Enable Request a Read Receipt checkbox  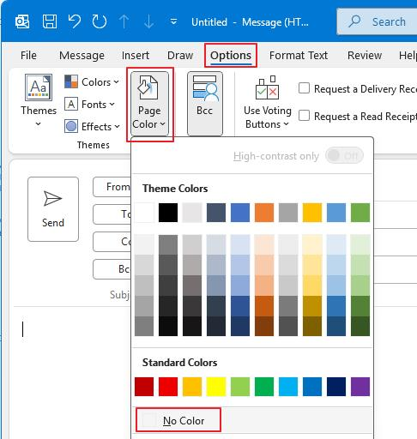(x=304, y=116)
